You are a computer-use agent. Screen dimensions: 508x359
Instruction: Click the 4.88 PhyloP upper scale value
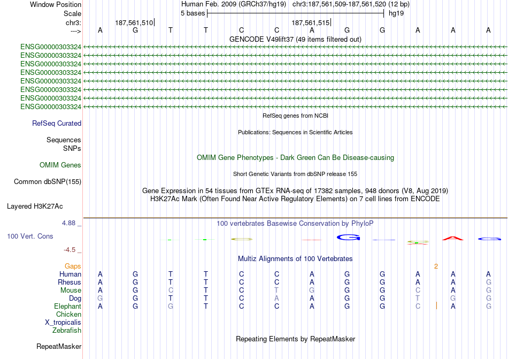coord(68,223)
